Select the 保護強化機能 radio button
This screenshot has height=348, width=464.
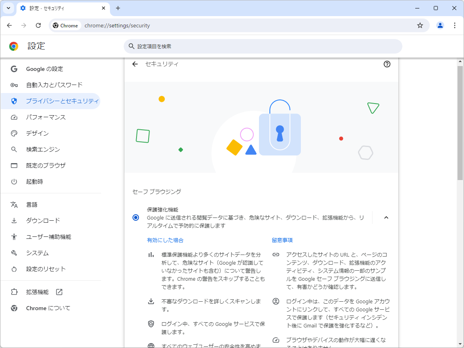pos(136,217)
